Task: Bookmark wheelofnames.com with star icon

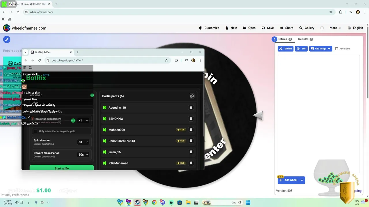Action: (x=331, y=12)
